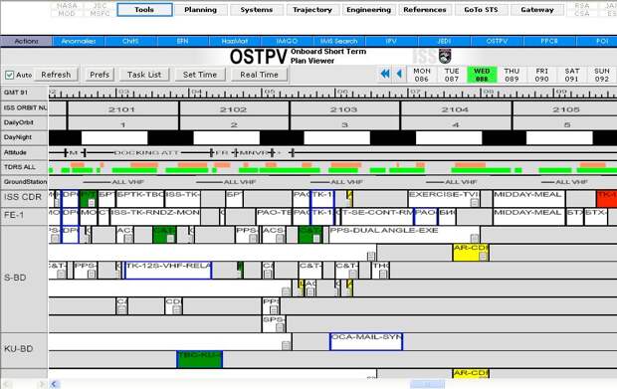Open the Trajectory menu
The image size is (617, 389).
point(312,9)
